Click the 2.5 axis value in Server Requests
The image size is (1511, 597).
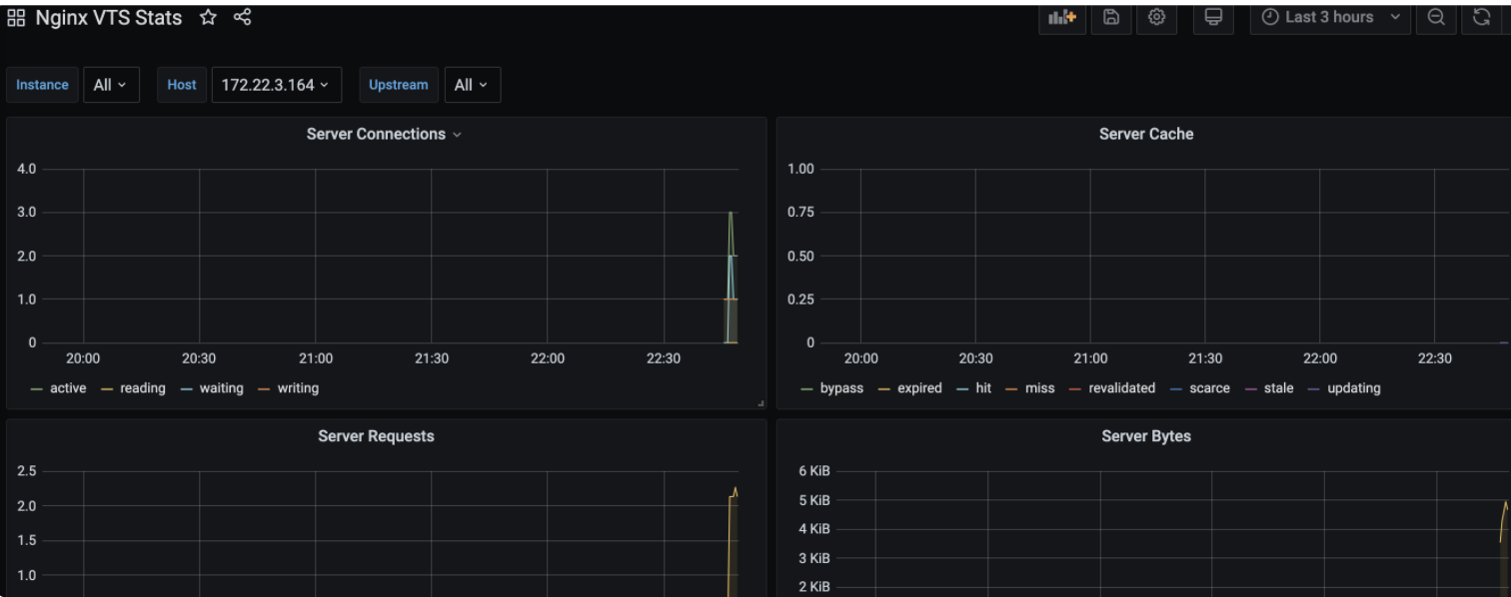27,471
